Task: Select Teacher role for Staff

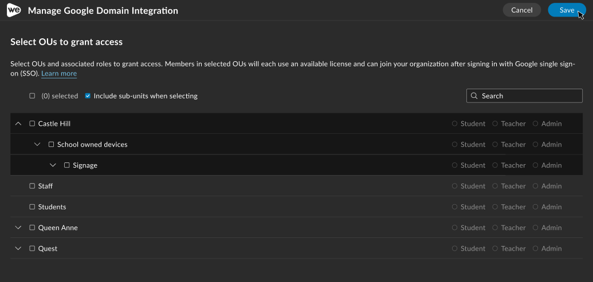Action: 495,186
